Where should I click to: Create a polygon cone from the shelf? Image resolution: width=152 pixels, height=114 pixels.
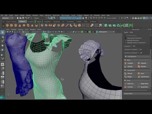coord(20,25)
